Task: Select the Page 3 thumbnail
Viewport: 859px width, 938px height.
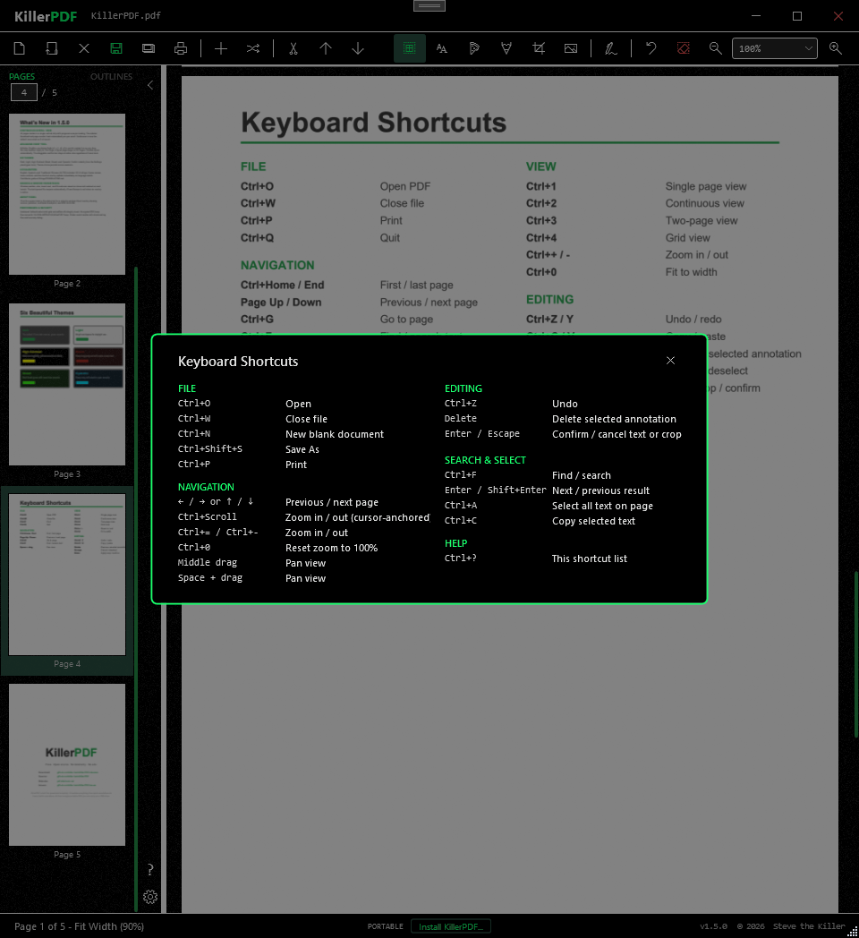Action: (67, 384)
